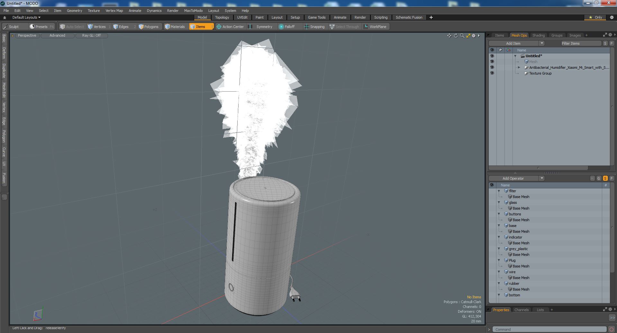Screen dimensions: 617x333
Task: Enable the Falloff tool
Action: pos(286,27)
